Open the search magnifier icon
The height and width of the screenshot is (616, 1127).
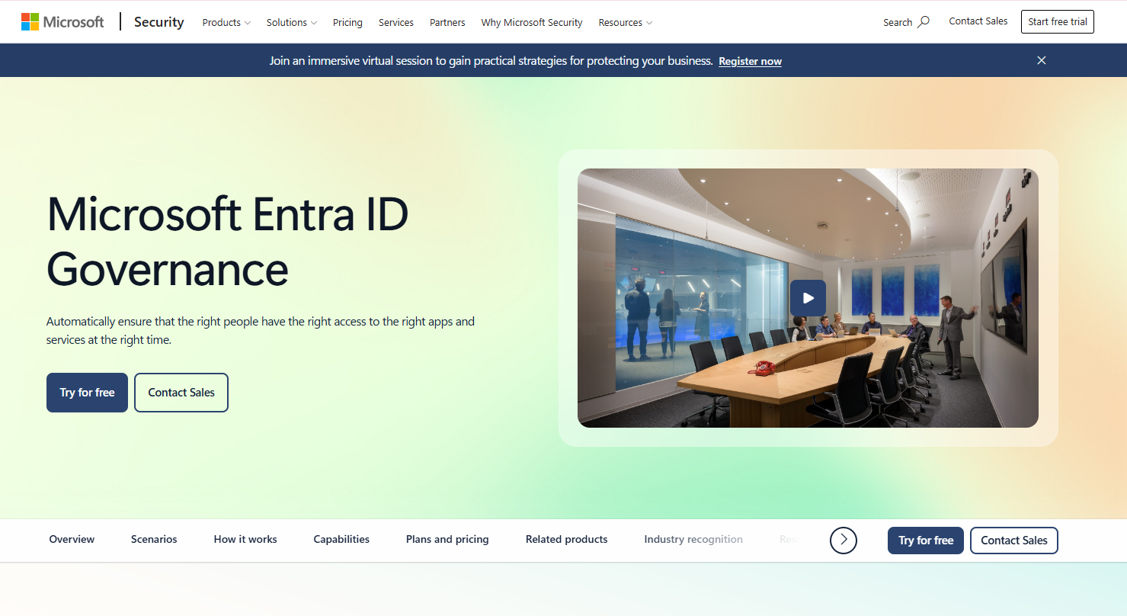[924, 22]
